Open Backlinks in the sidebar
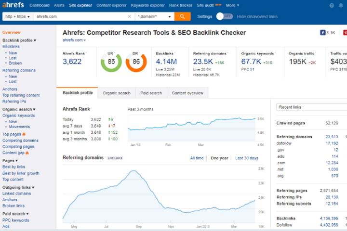 (11, 46)
